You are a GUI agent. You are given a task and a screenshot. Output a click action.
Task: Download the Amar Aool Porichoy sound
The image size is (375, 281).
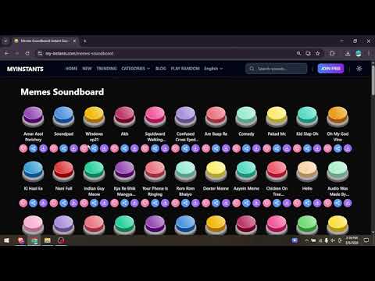(44, 148)
